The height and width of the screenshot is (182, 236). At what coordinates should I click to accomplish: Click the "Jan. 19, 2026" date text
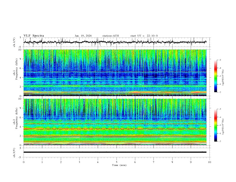(x=83, y=36)
